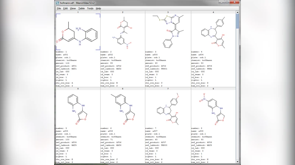Select molecule structure af04 in cell 4

click(213, 32)
